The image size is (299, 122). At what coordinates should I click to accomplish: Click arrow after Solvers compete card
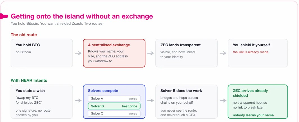pyautogui.click(x=150, y=100)
